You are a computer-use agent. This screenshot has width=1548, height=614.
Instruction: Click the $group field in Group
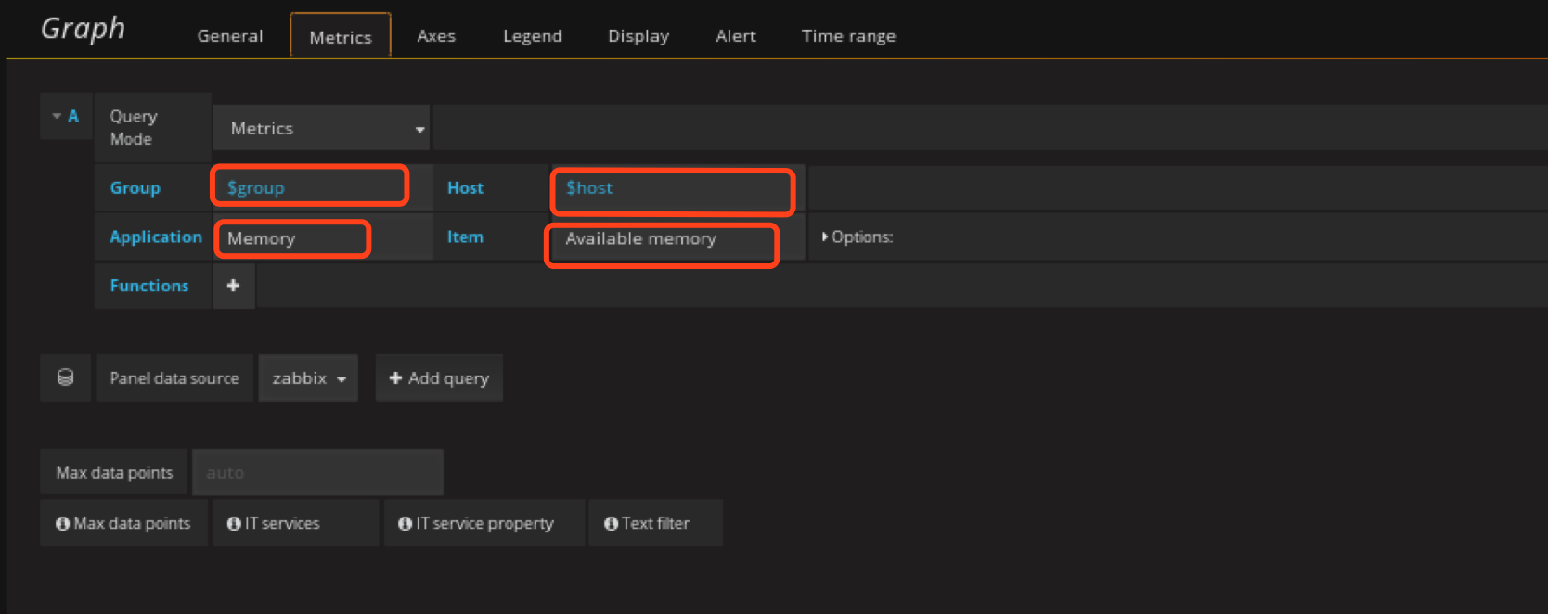309,187
